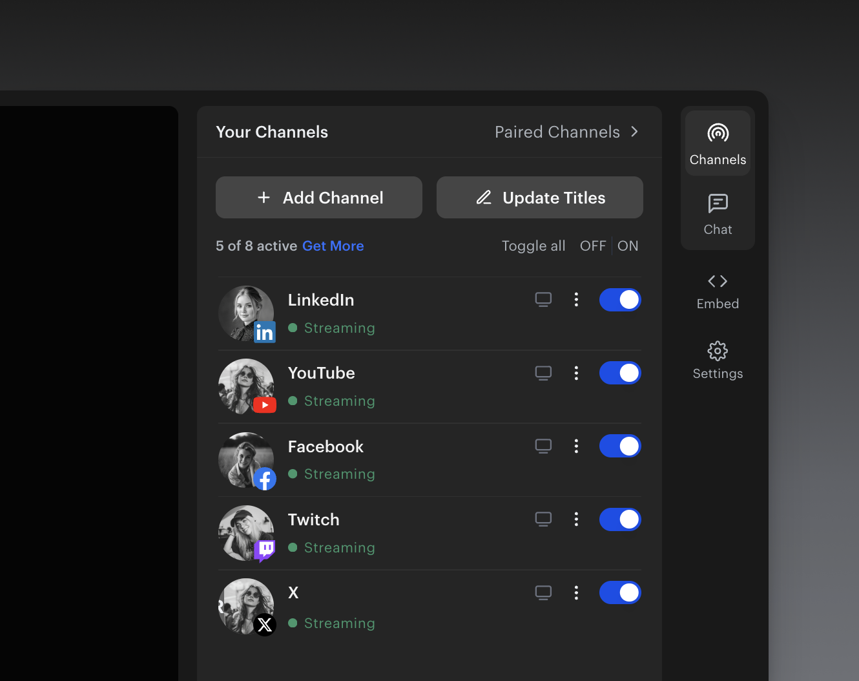This screenshot has width=859, height=681.
Task: Disable the LinkedIn channel toggle
Action: pyautogui.click(x=620, y=300)
